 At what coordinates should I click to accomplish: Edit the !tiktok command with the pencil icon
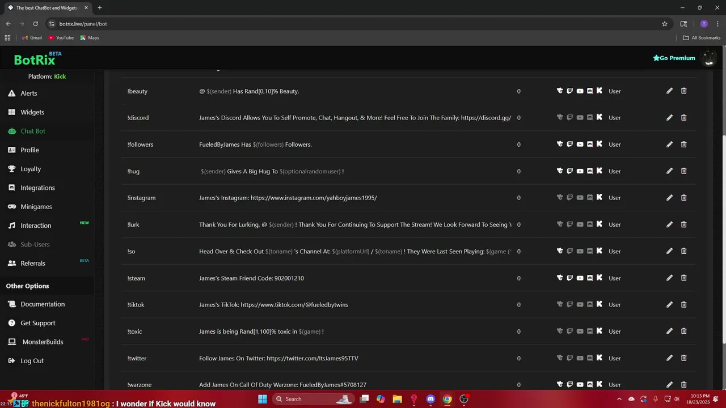coord(669,304)
